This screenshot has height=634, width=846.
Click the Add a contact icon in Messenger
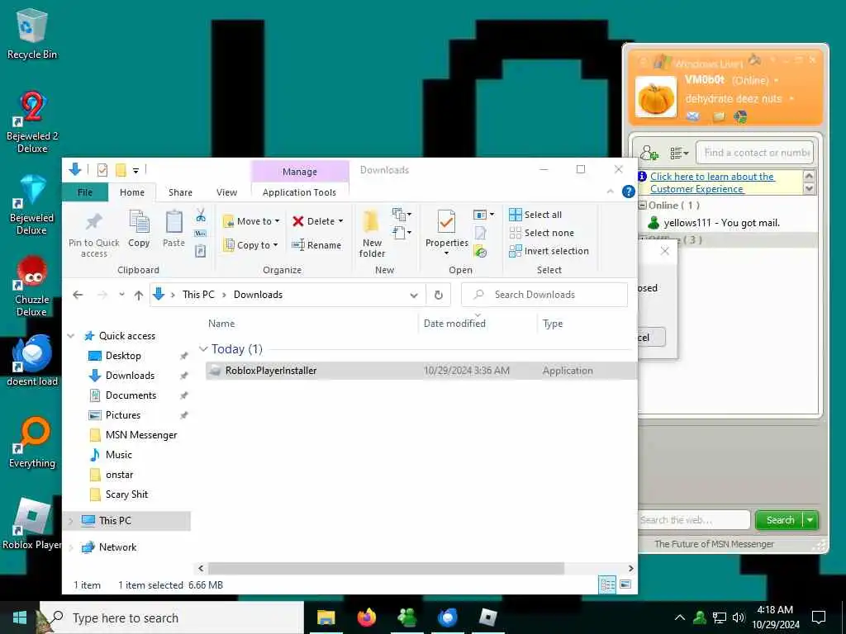pyautogui.click(x=649, y=153)
